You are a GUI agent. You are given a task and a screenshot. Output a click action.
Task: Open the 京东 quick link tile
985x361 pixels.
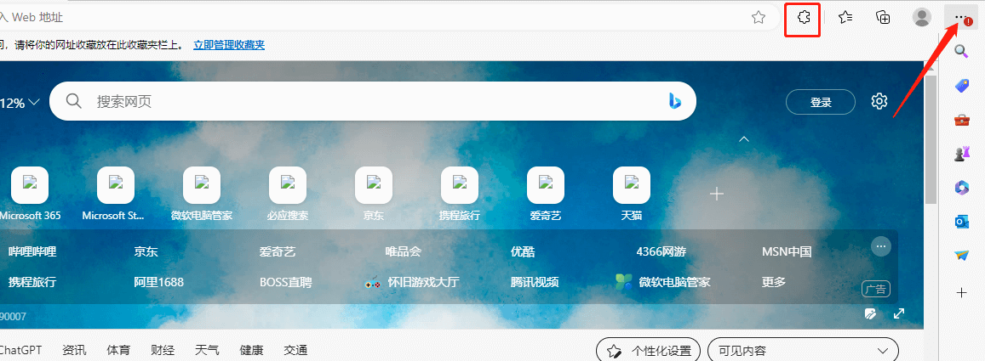click(374, 195)
